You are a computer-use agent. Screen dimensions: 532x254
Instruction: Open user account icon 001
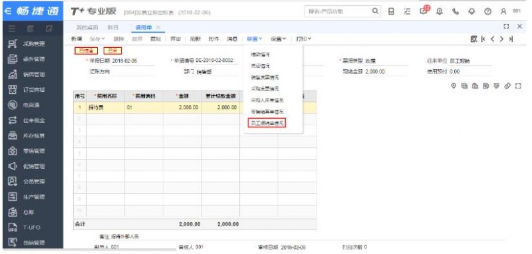pos(503,11)
